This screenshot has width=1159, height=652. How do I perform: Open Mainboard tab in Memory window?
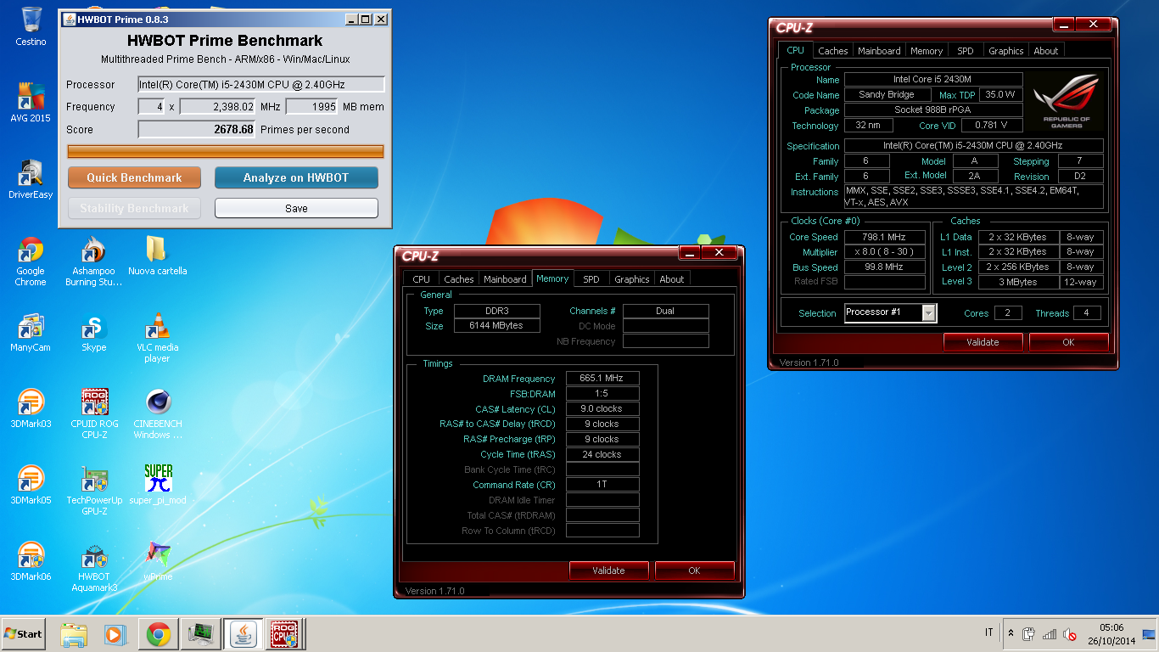(x=505, y=279)
